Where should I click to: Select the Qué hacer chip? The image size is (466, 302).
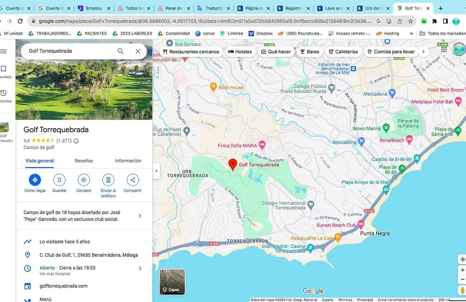[x=276, y=52]
